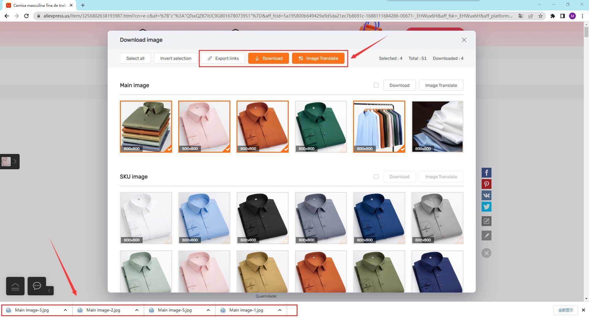Deselect the hanging shirts rack image

tap(379, 127)
